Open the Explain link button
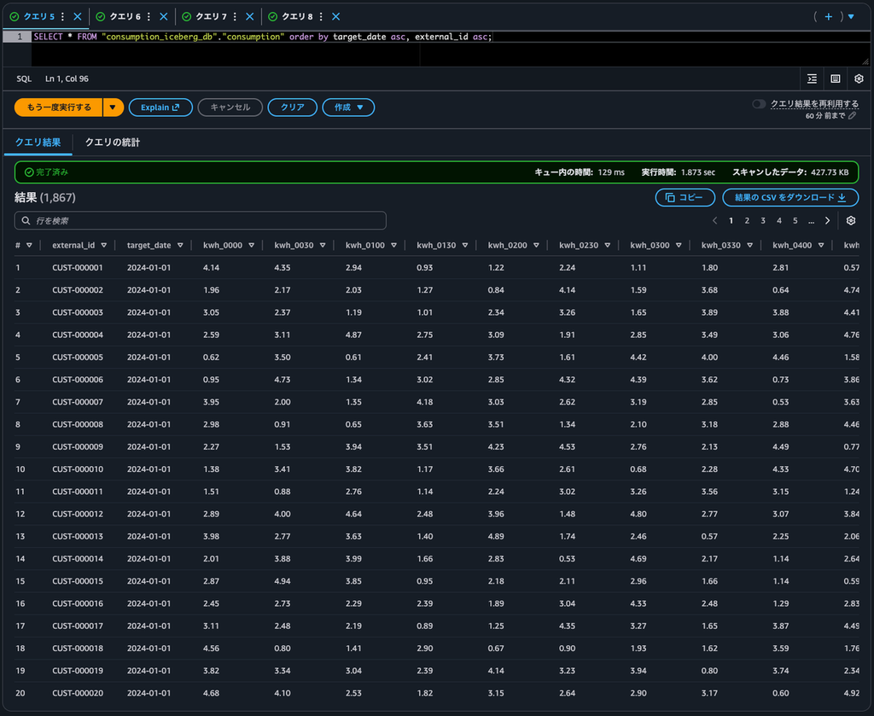The image size is (874, 716). 160,108
